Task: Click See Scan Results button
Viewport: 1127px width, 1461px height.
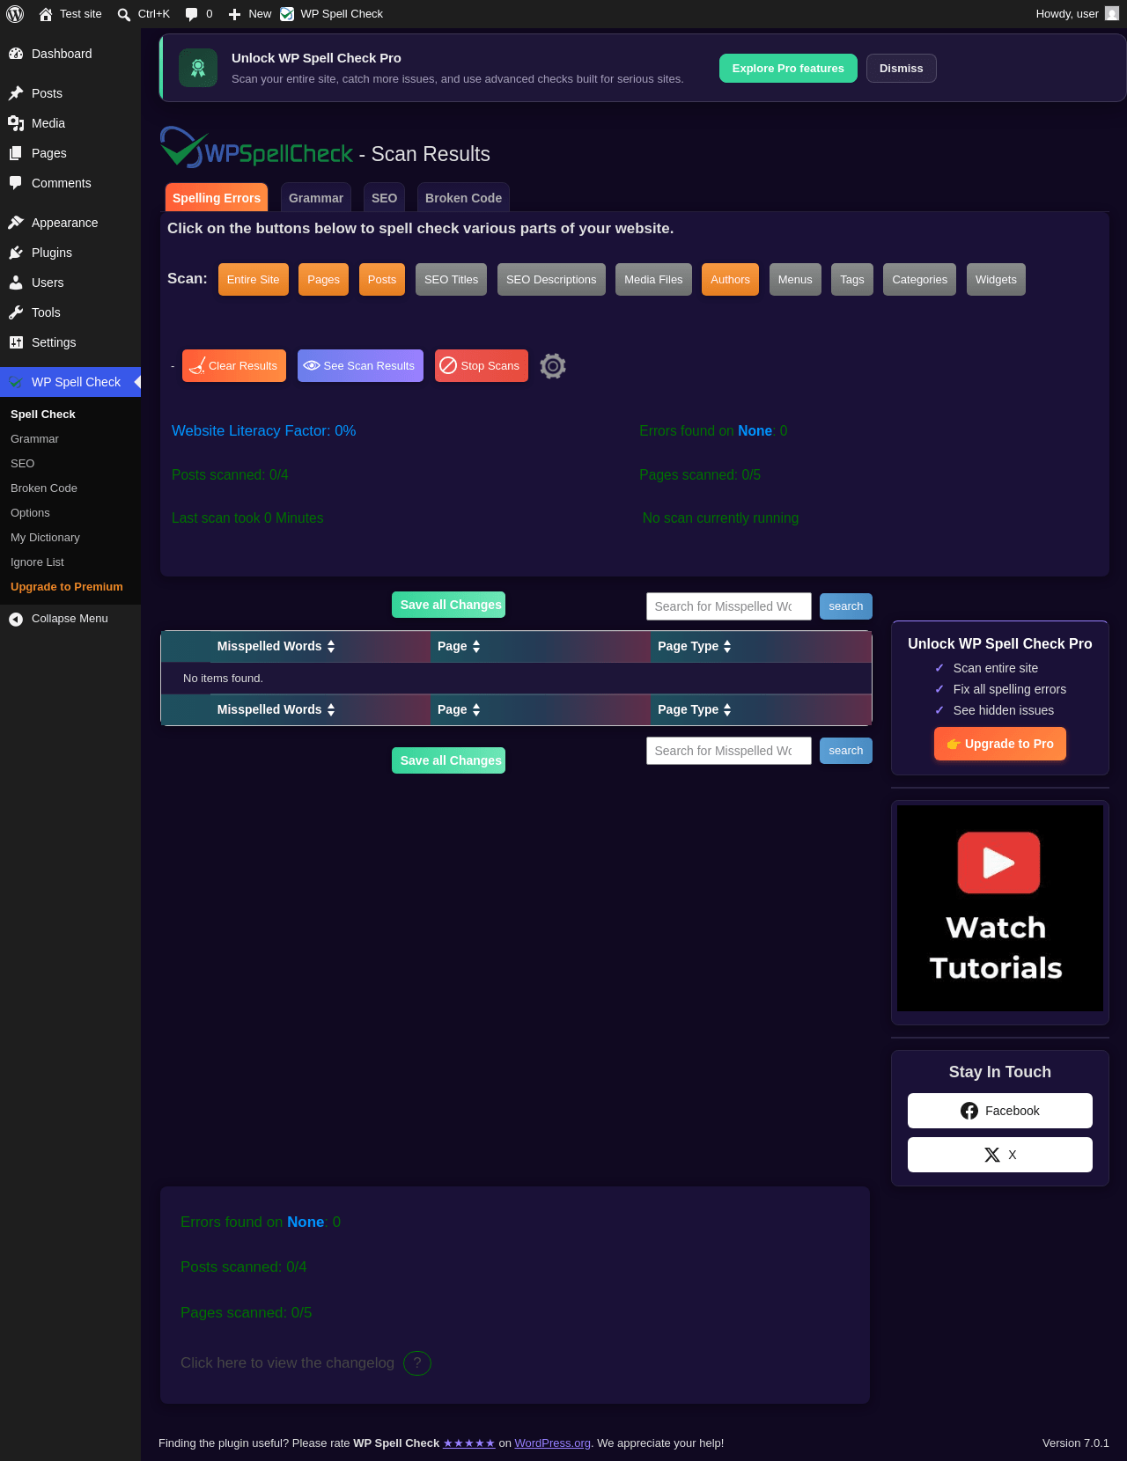Action: 360,366
